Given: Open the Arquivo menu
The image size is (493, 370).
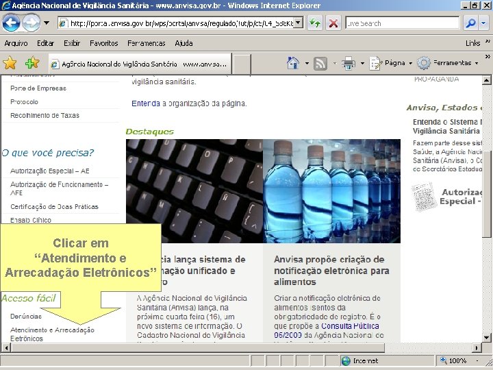Looking at the screenshot, I should 16,43.
